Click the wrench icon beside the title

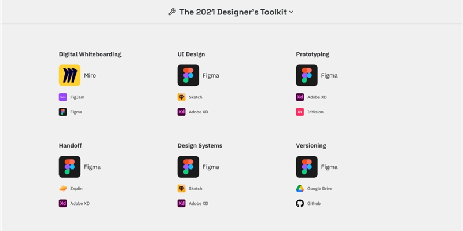172,12
